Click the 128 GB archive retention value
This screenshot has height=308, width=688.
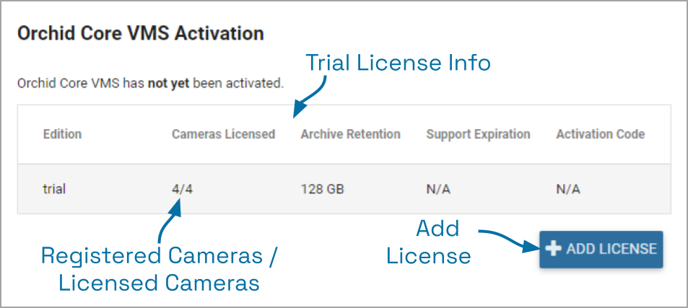[322, 190]
